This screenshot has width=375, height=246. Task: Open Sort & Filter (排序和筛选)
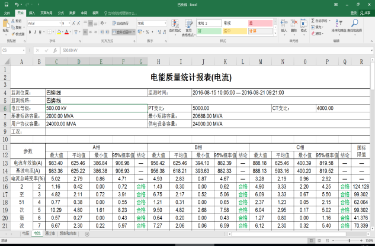pos(339,26)
